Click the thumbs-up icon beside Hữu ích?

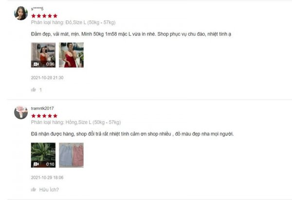tap(34, 189)
